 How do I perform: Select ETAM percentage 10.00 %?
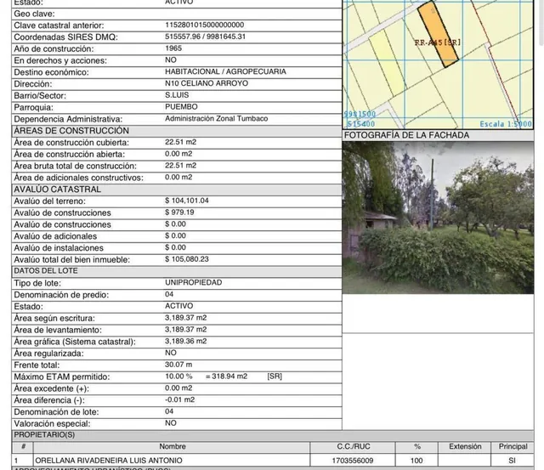(178, 377)
